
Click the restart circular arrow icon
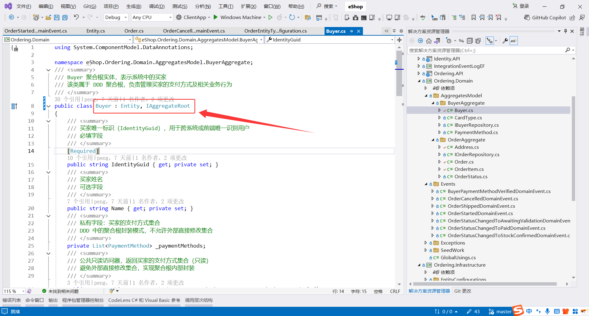tap(292, 17)
